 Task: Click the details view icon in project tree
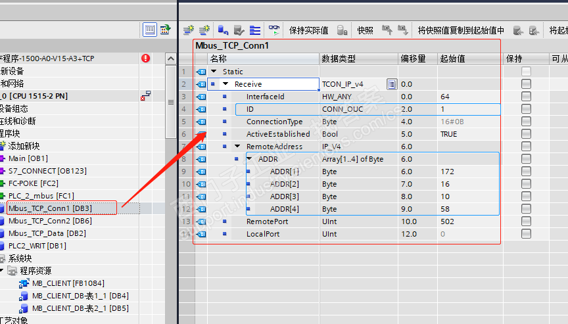click(x=150, y=30)
